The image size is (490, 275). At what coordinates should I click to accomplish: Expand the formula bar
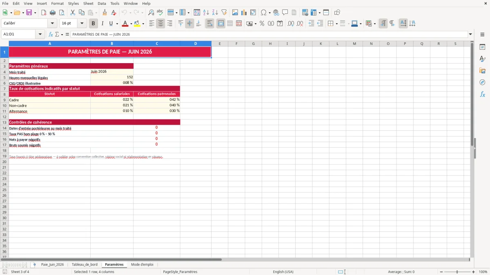click(x=470, y=34)
